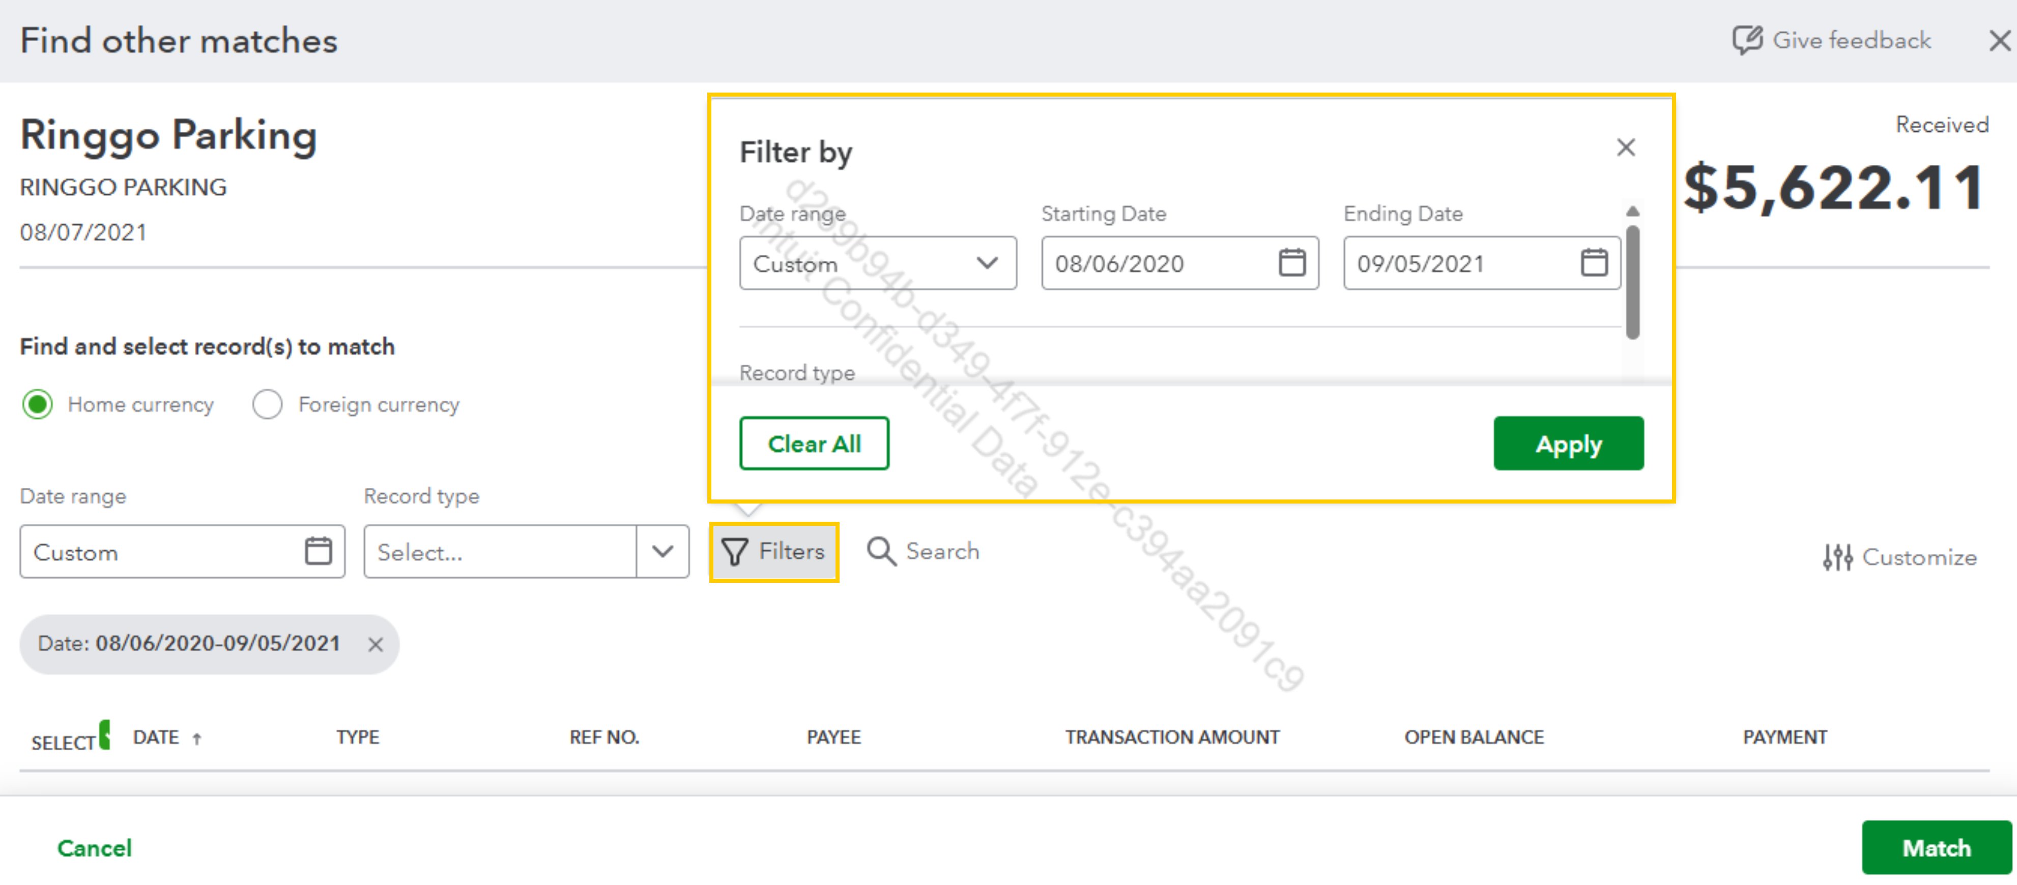Click the Record type label in Filter by
The width and height of the screenshot is (2017, 885).
point(796,372)
